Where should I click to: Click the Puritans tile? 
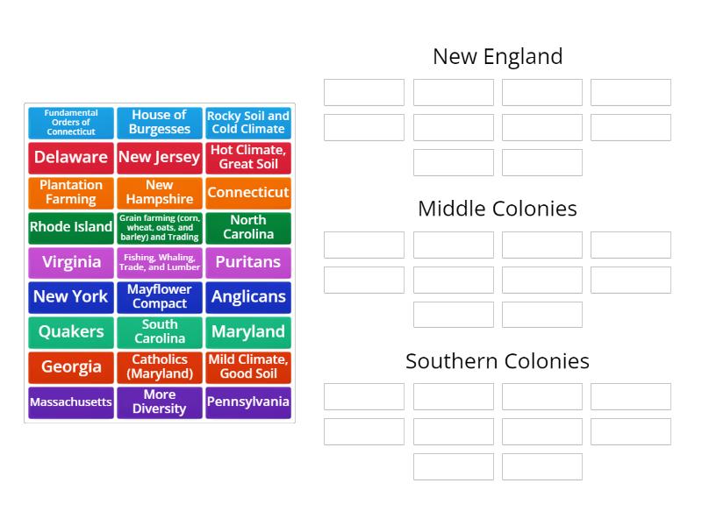pos(248,263)
